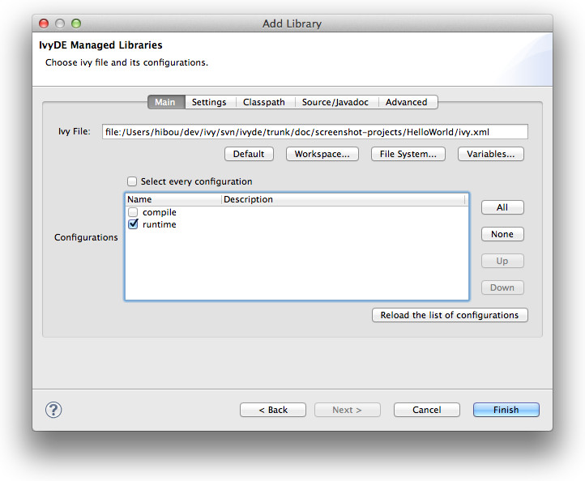Select the Advanced tab
Screen dimensions: 585x481
(x=406, y=102)
